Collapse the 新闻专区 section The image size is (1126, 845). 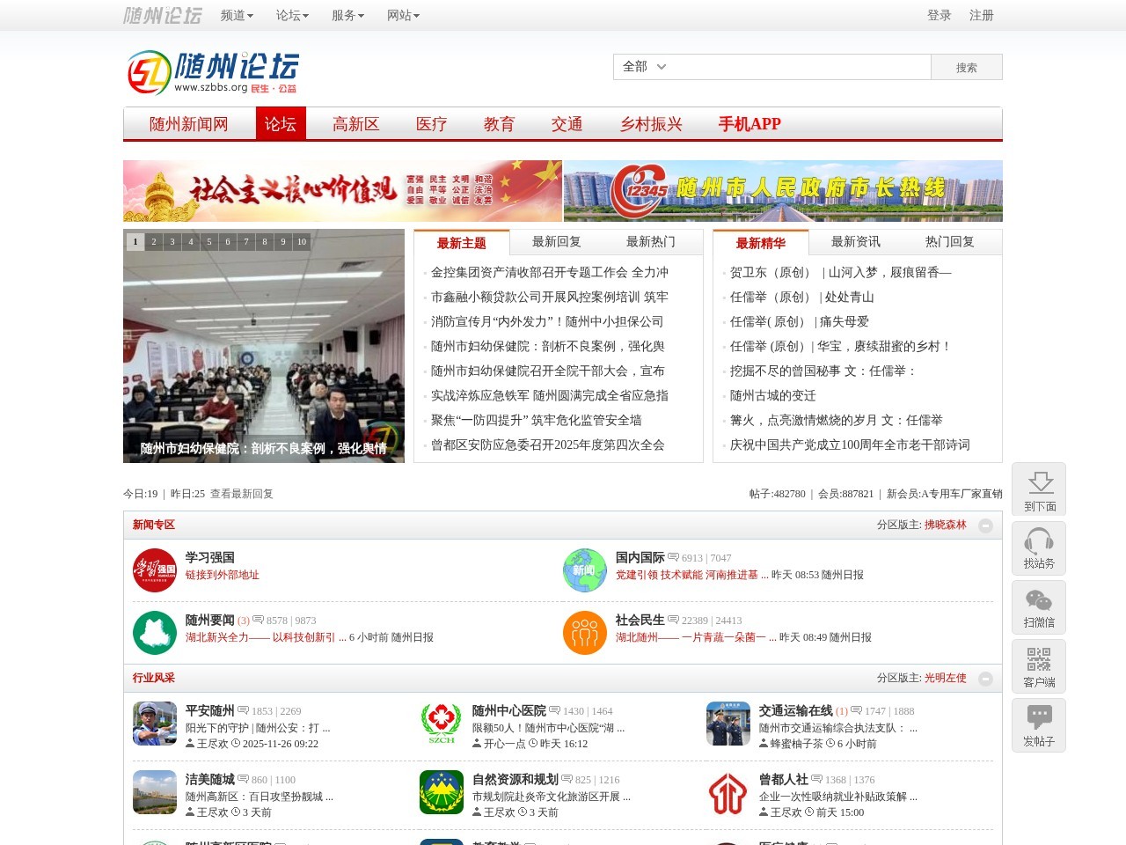[x=985, y=525]
